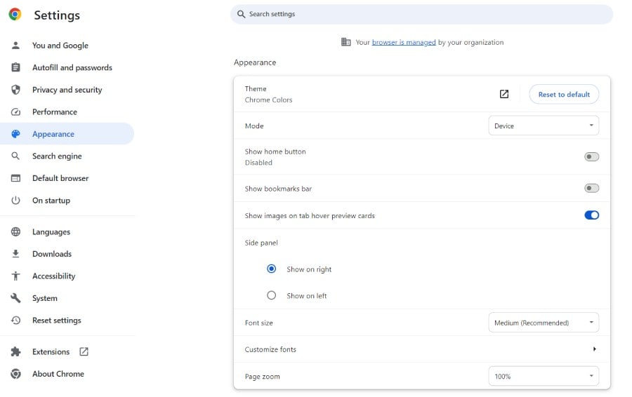
Task: Go to Accessibility section
Action: [x=67, y=276]
